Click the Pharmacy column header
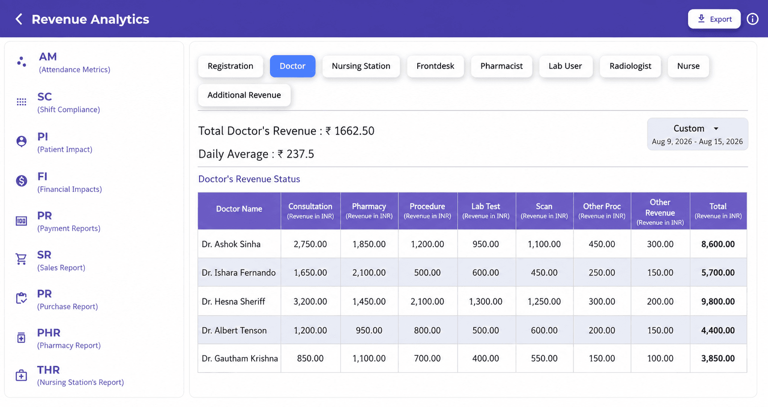Image resolution: width=768 pixels, height=407 pixels. (369, 211)
